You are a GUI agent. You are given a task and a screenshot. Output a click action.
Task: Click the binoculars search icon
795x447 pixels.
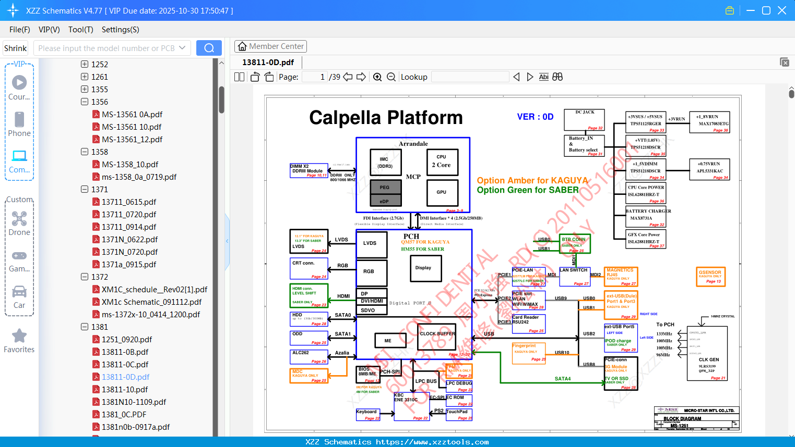pos(557,77)
